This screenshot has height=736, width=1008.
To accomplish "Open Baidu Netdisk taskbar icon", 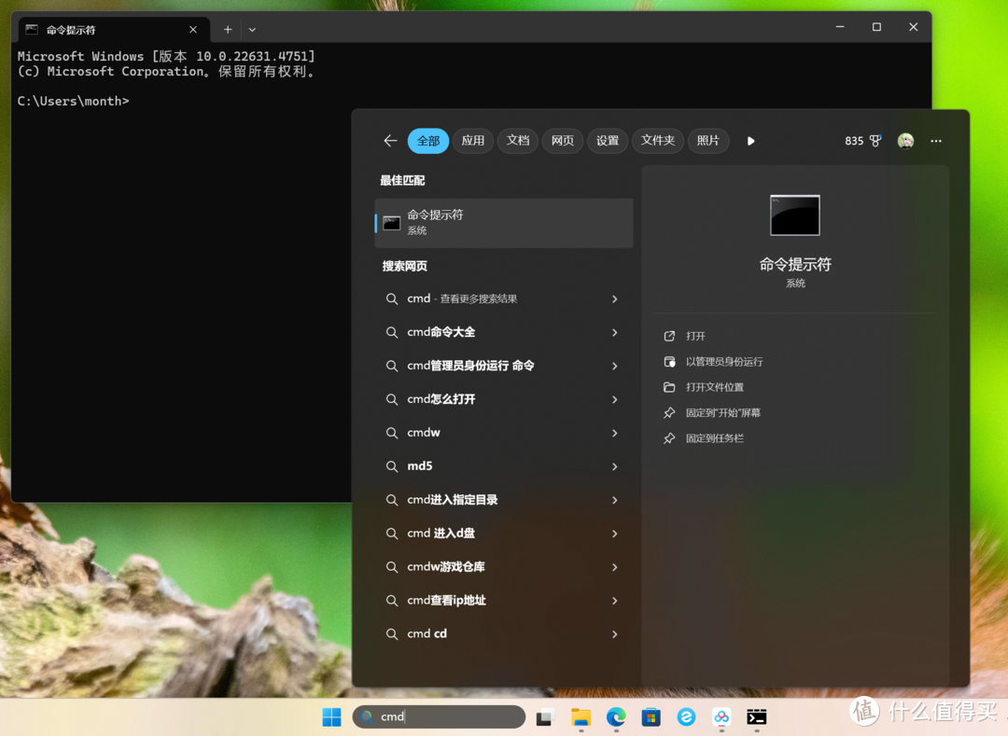I will tap(721, 716).
